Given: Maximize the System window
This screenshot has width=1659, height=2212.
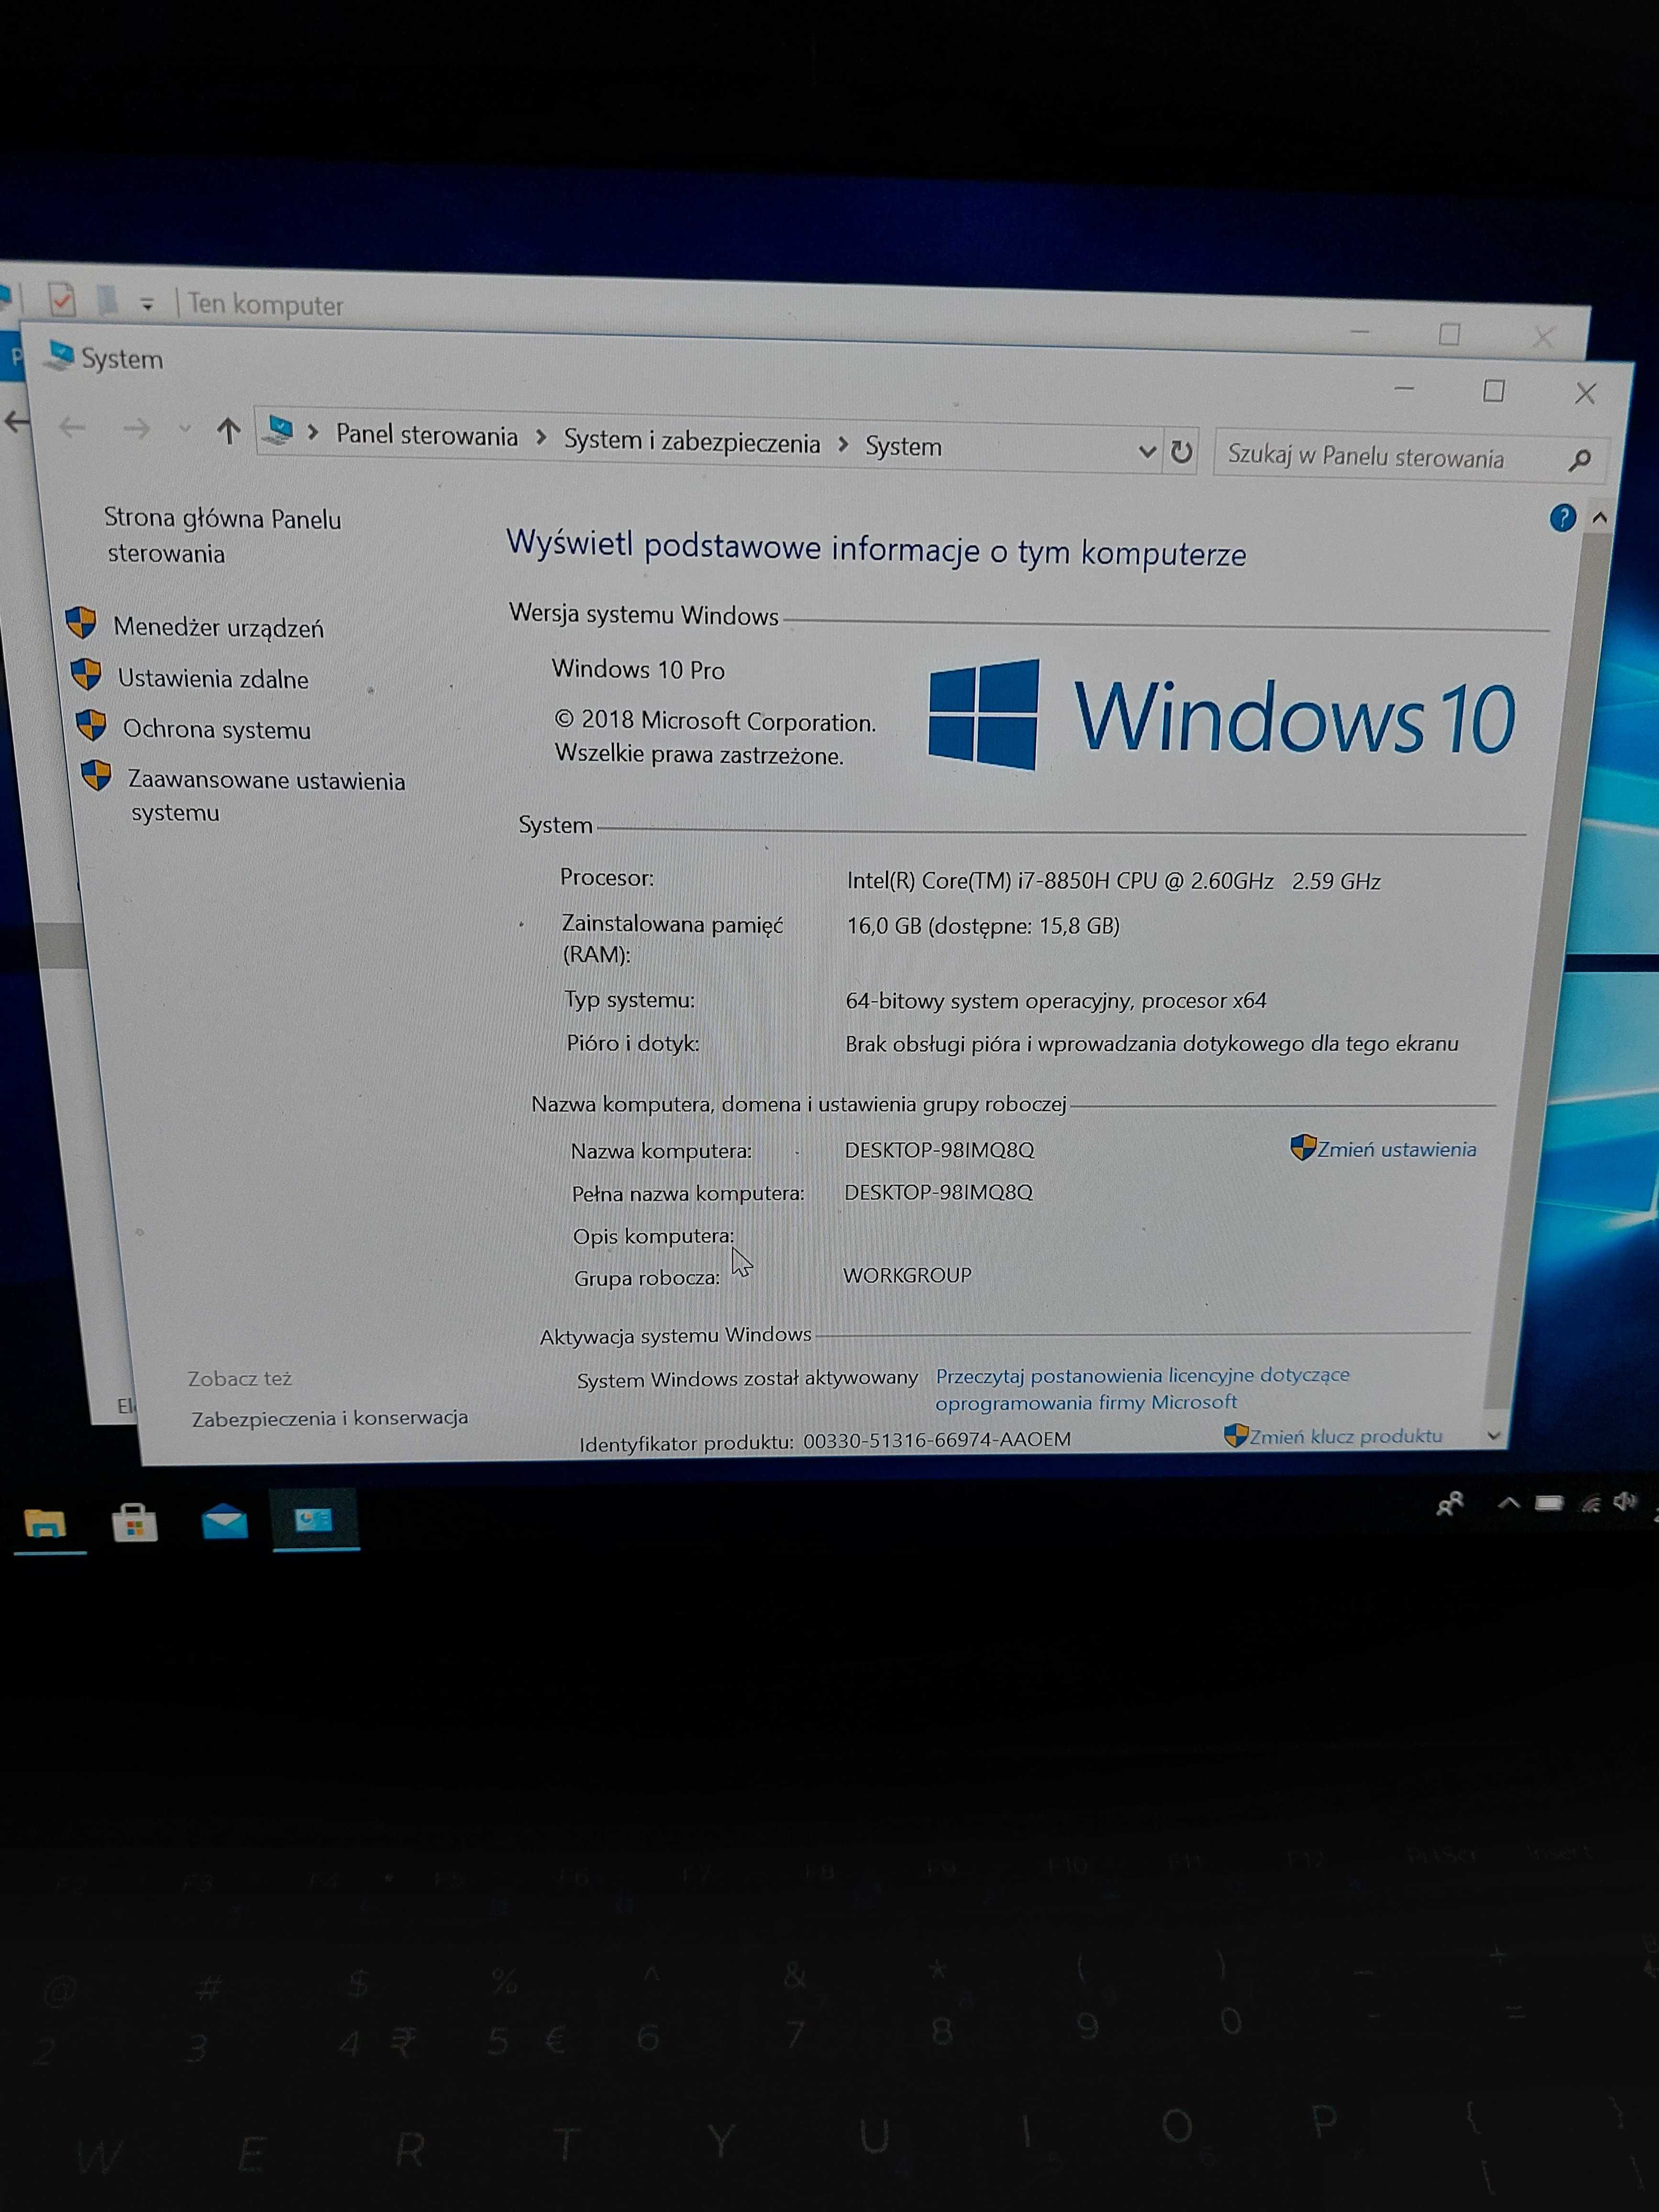Looking at the screenshot, I should click(x=1493, y=392).
